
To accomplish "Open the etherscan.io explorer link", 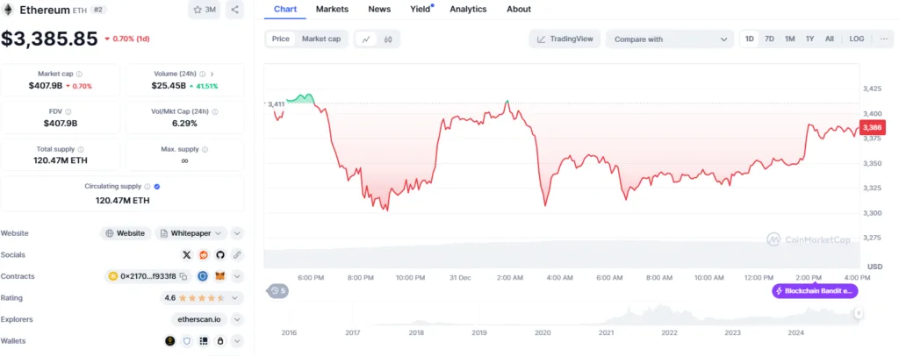I will click(x=199, y=319).
